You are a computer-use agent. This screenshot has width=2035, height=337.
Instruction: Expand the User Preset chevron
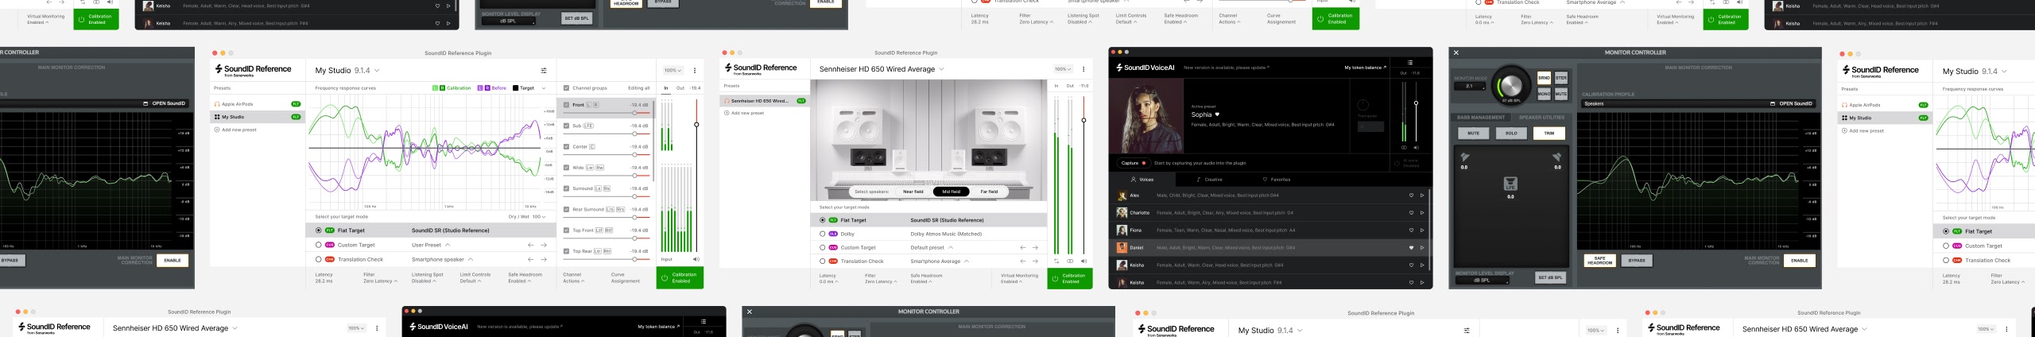(448, 245)
